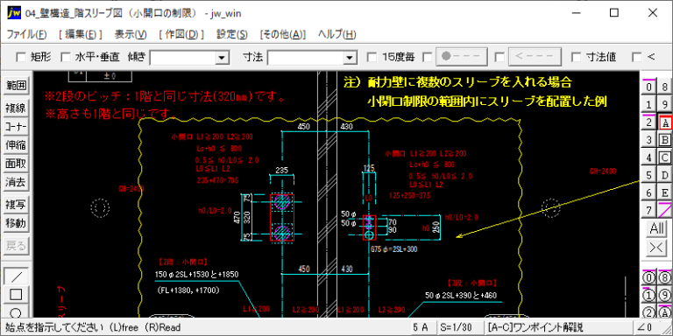This screenshot has width=673, height=336.
Task: Open the [作図(D)] menu
Action: click(181, 34)
